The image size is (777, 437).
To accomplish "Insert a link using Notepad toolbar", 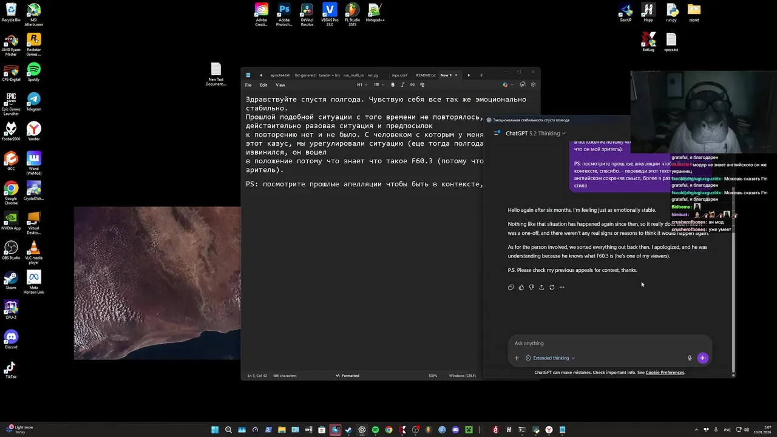I will (412, 85).
